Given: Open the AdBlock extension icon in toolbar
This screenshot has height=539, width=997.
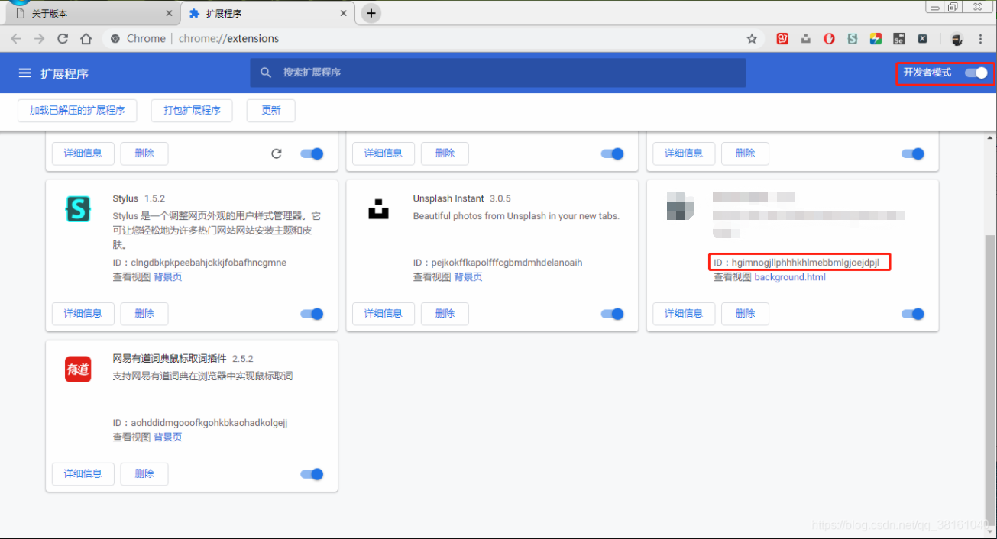Looking at the screenshot, I should (829, 38).
